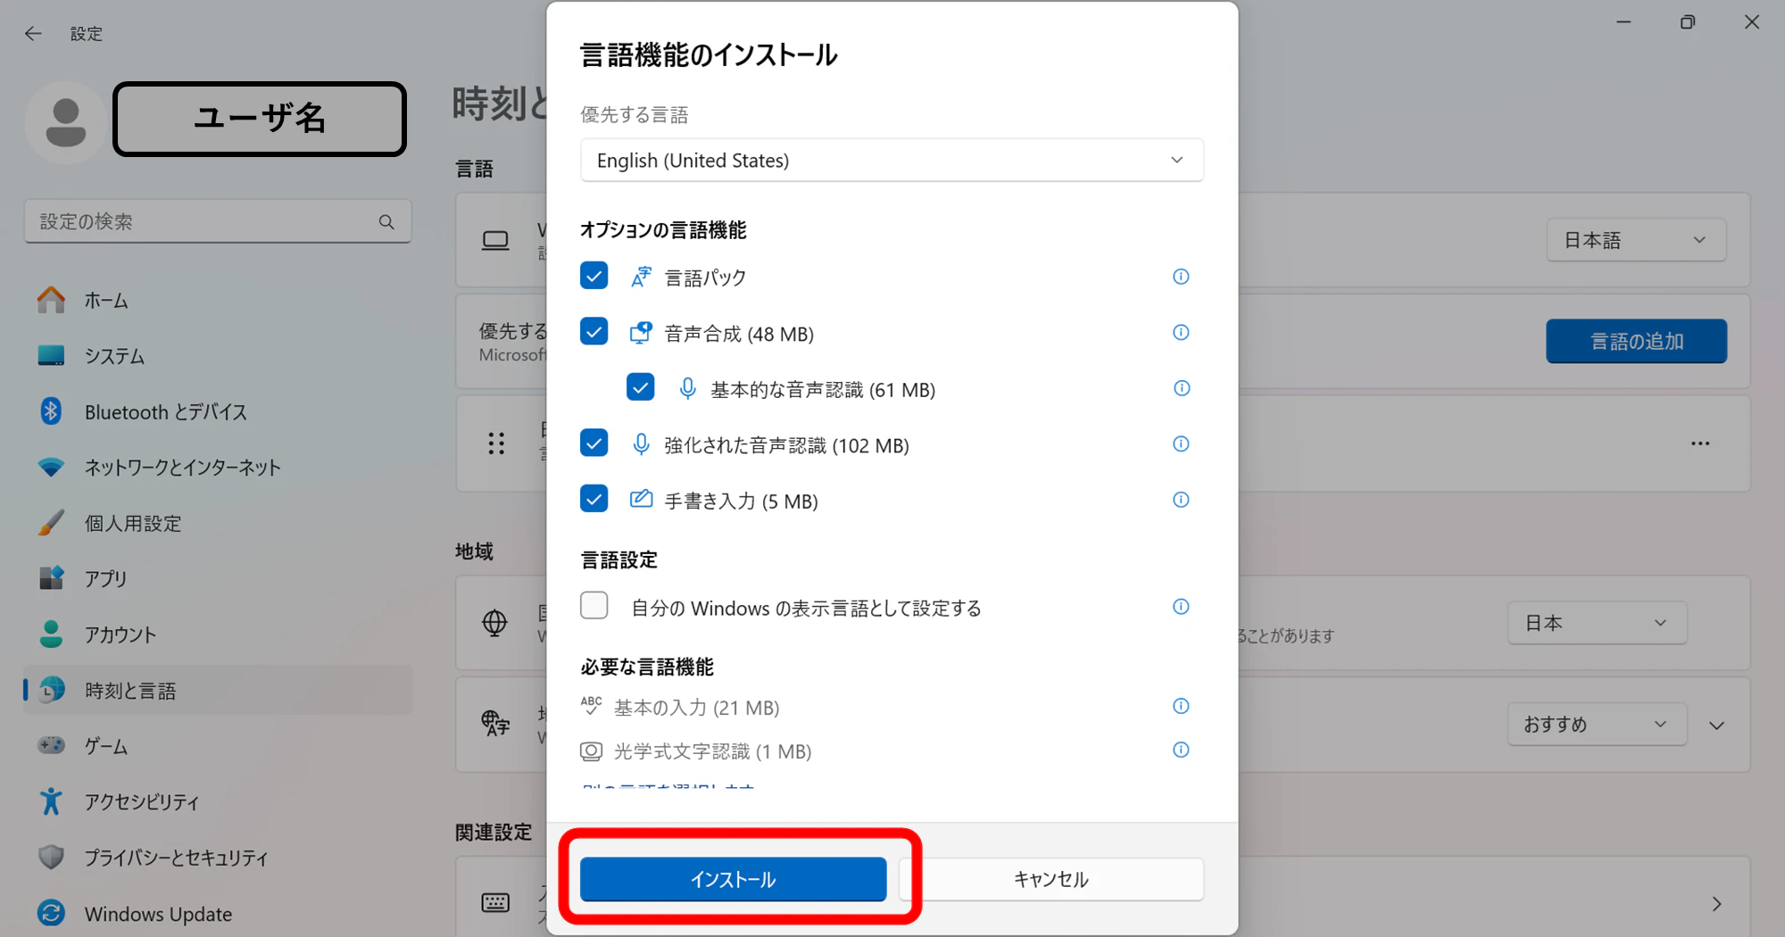Click the info icon for 強化された音声認識
The height and width of the screenshot is (937, 1785).
[x=1181, y=444]
